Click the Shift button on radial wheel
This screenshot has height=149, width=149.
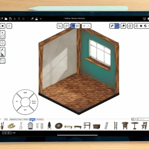pyautogui.click(x=25, y=93)
